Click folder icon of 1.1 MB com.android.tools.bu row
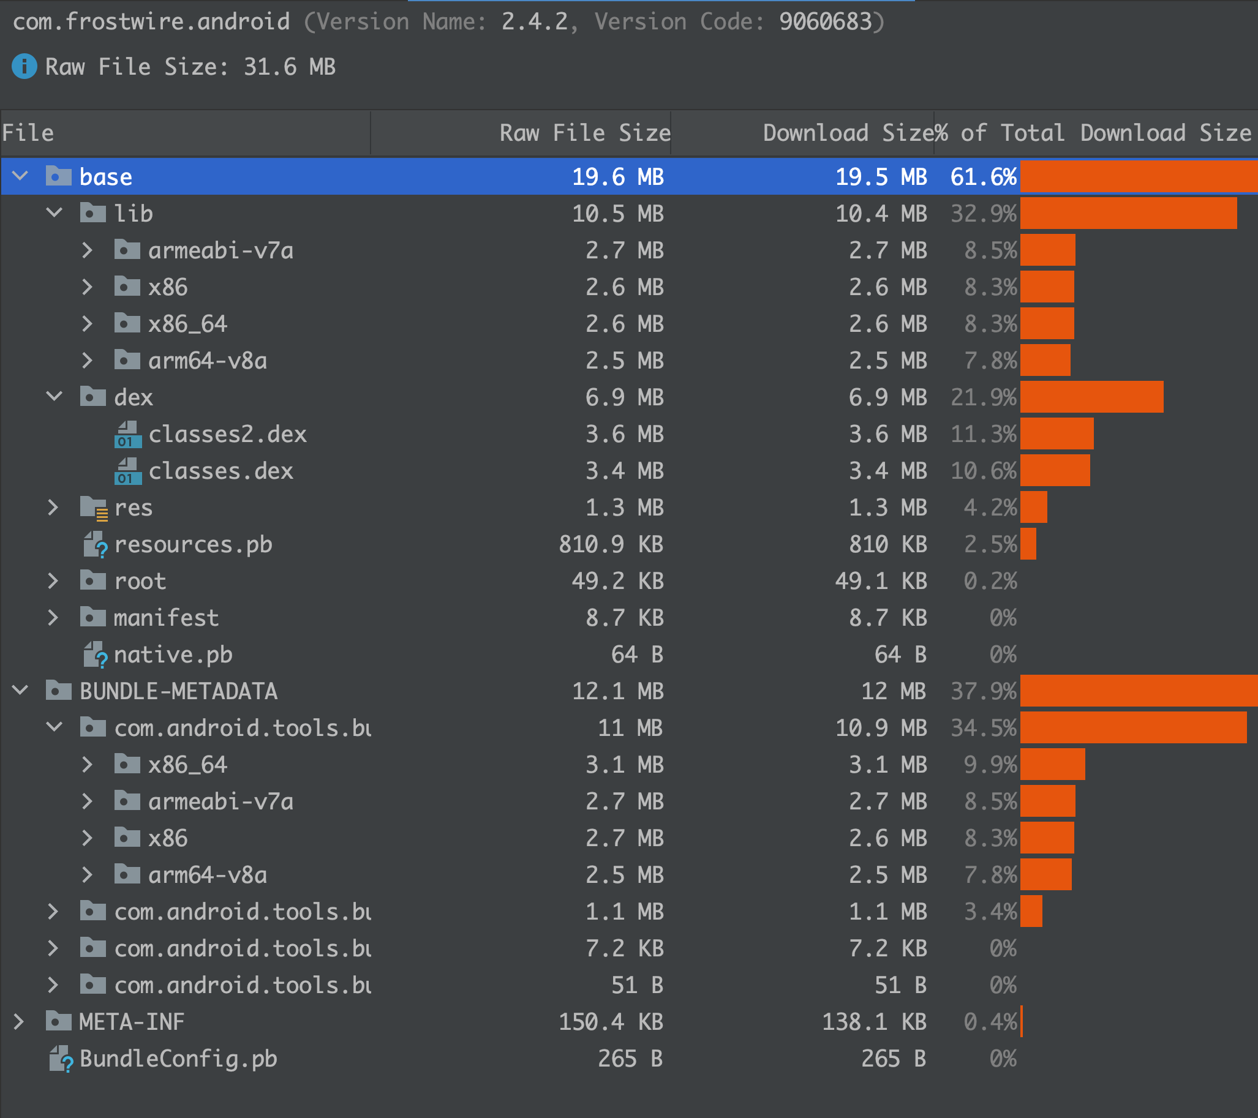 coord(93,911)
